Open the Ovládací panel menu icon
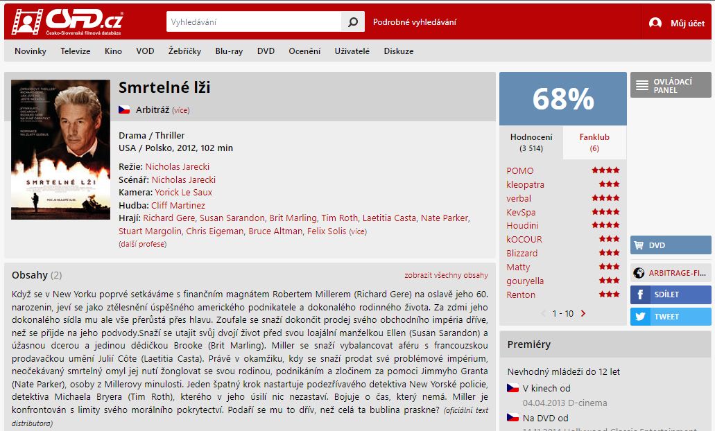 pos(642,85)
